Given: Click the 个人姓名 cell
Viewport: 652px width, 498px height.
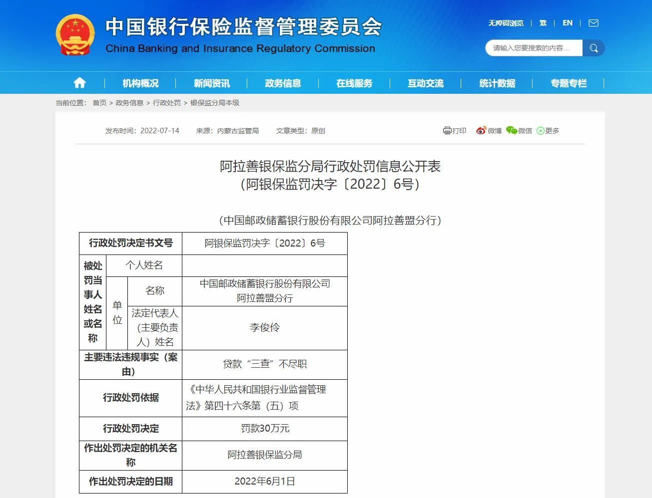Looking at the screenshot, I should (x=144, y=265).
